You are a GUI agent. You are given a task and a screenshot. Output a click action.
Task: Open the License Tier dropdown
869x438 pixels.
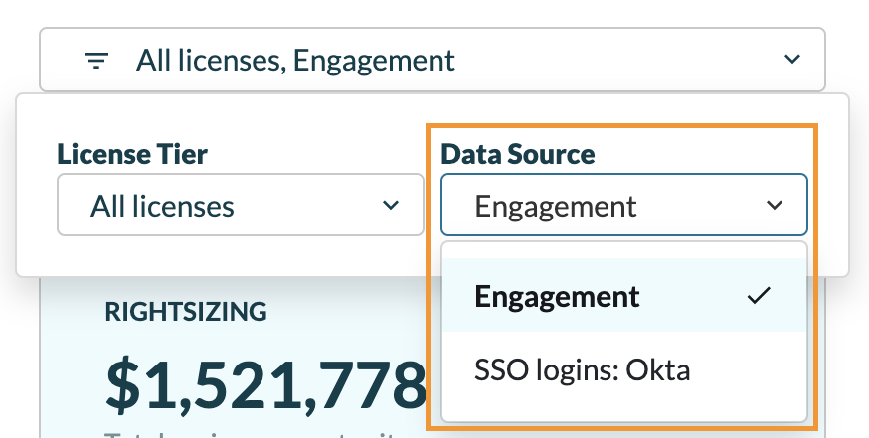tap(240, 205)
